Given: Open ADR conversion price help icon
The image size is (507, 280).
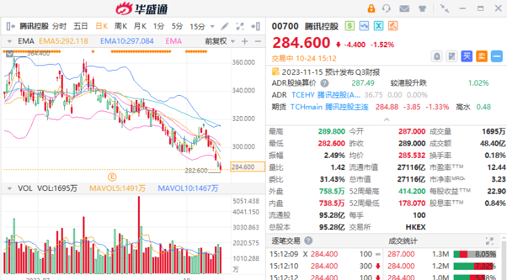Looking at the screenshot, I should click(324, 83).
